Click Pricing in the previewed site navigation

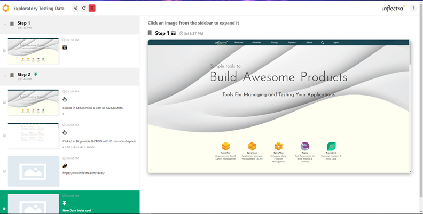(274, 42)
